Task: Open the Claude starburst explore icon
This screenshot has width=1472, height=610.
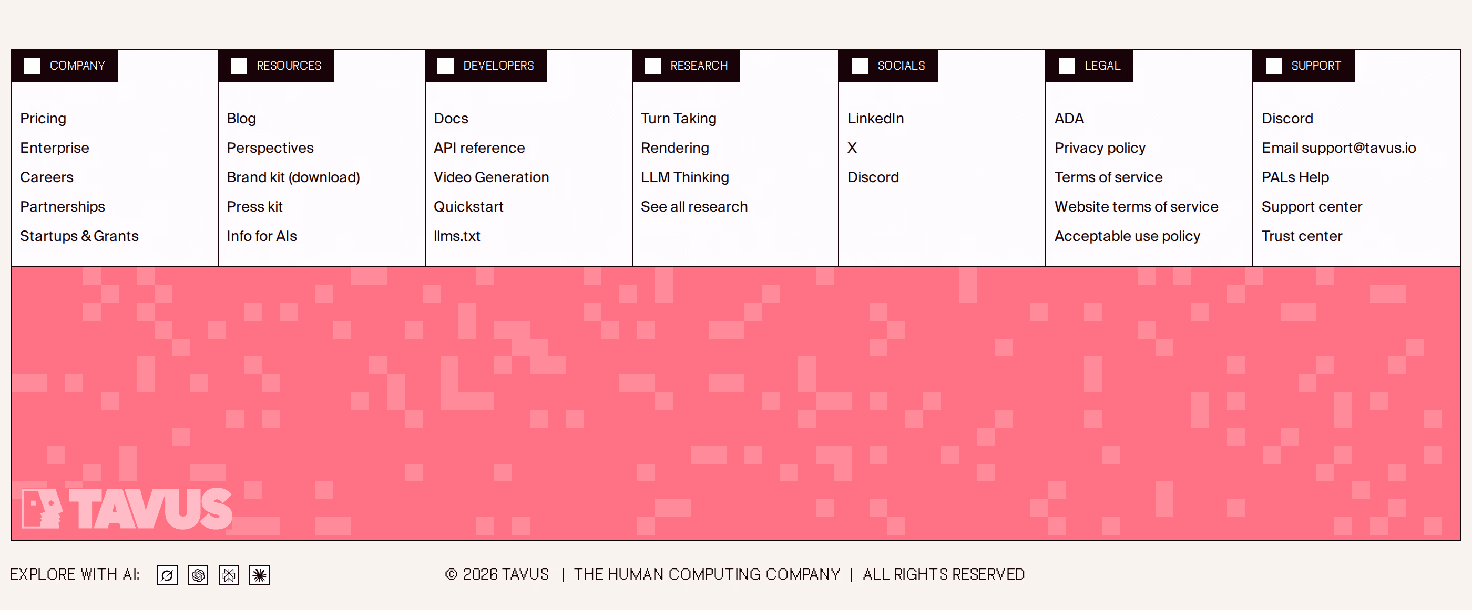Action: [259, 575]
